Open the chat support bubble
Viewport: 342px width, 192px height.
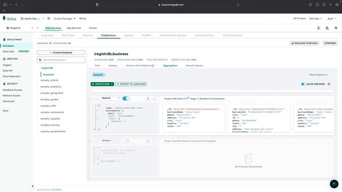coord(334,184)
